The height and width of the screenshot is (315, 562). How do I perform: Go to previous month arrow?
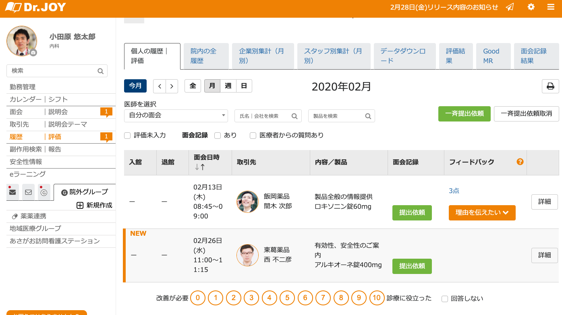coord(160,86)
